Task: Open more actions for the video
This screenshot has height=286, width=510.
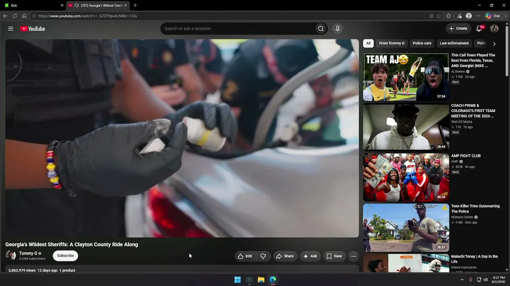Action: point(353,256)
